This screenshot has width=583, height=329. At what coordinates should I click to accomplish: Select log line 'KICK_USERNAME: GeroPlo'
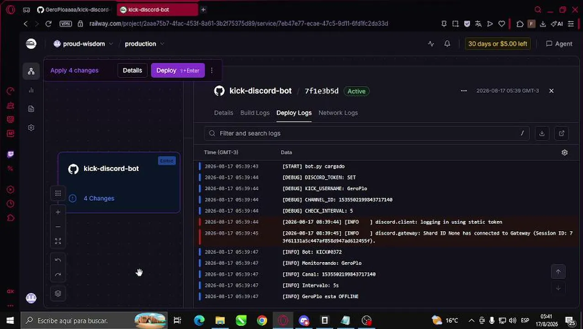tap(386, 188)
